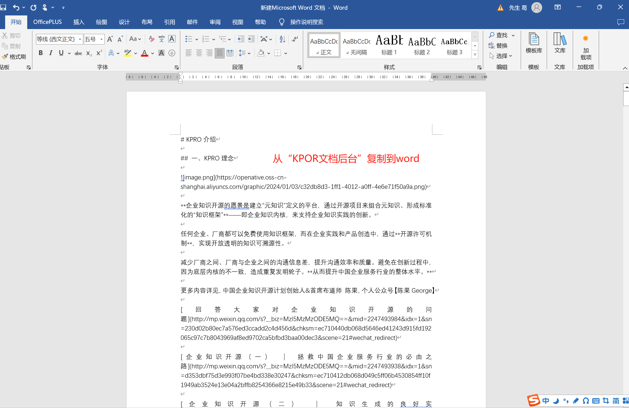The width and height of the screenshot is (629, 408).
Task: Open the comments pane icon
Action: (x=621, y=22)
